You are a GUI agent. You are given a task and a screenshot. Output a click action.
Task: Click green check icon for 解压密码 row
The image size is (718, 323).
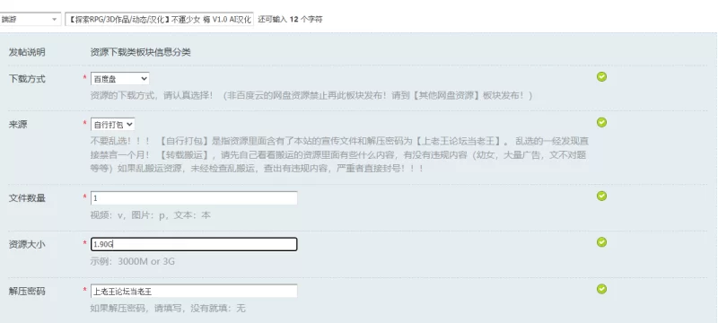pyautogui.click(x=601, y=289)
